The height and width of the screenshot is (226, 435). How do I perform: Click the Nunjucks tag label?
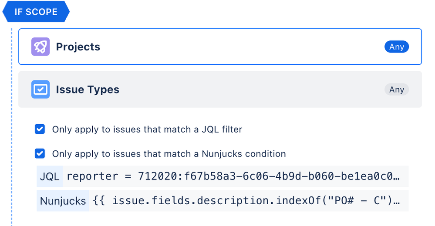pos(63,201)
